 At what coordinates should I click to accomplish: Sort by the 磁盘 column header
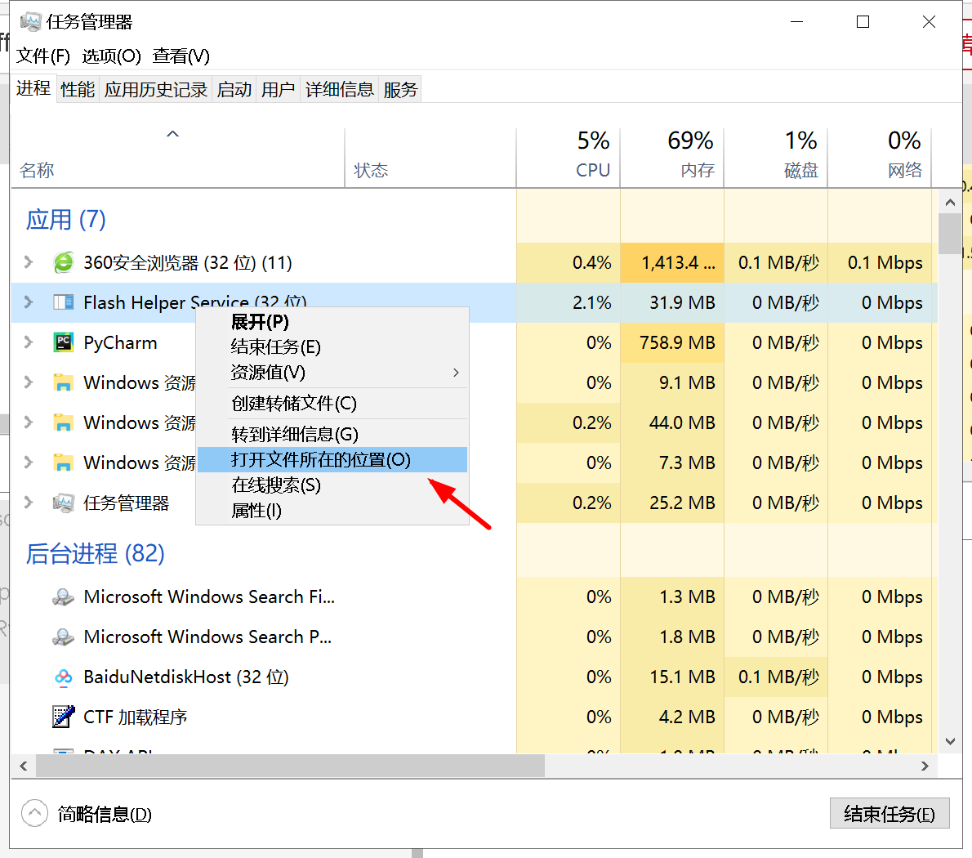click(x=776, y=158)
